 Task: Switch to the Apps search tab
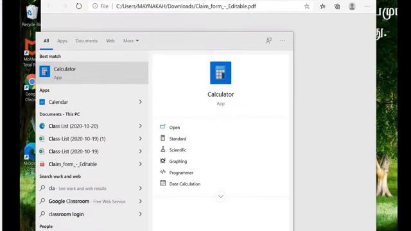coord(62,40)
